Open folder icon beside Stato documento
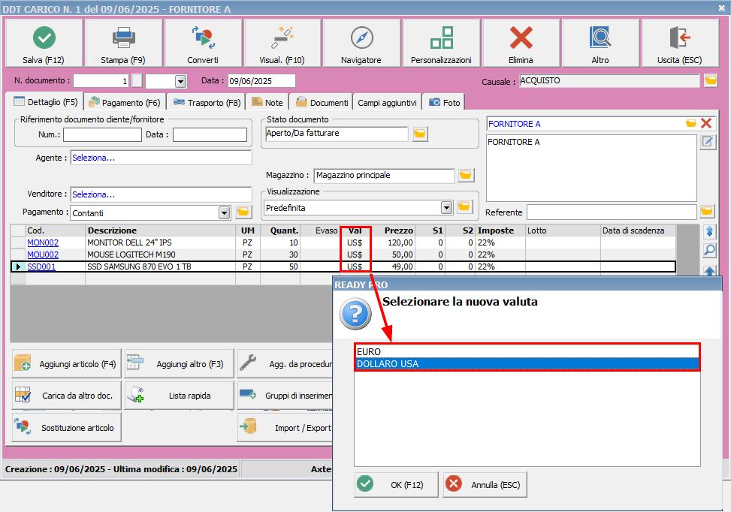Screen dimensions: 731x512 (419, 134)
